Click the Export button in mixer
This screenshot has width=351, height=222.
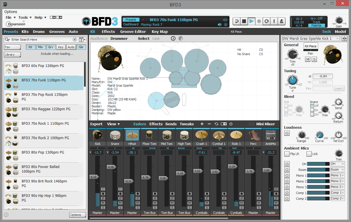96,124
